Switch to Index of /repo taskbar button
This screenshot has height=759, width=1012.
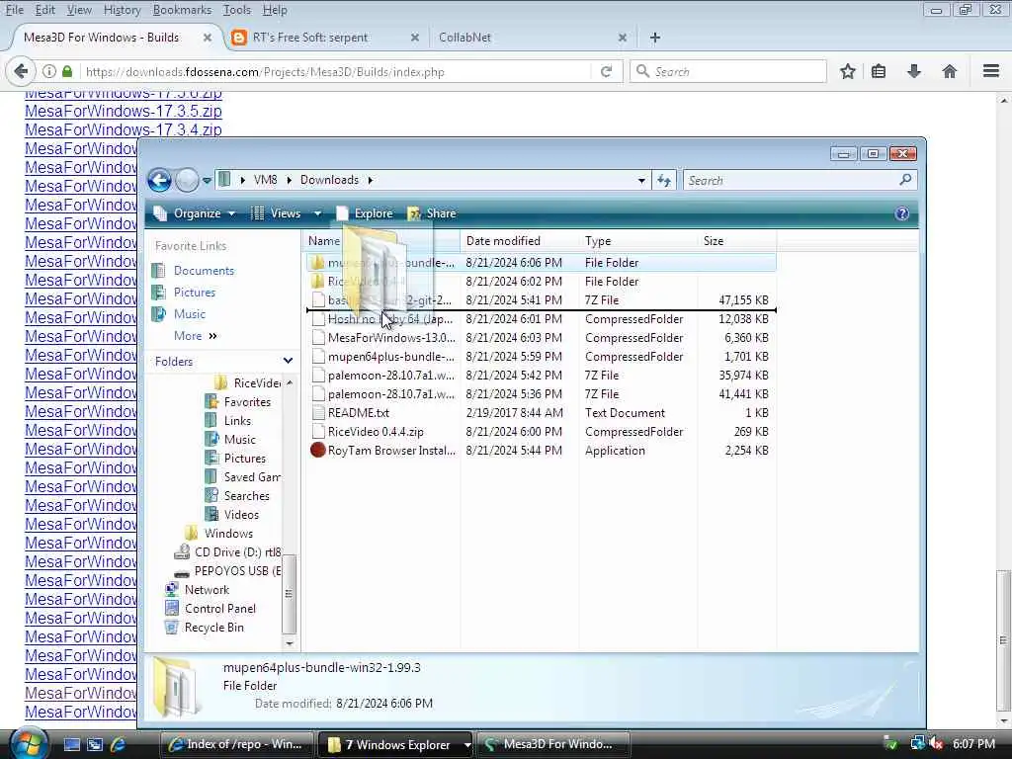pos(236,745)
